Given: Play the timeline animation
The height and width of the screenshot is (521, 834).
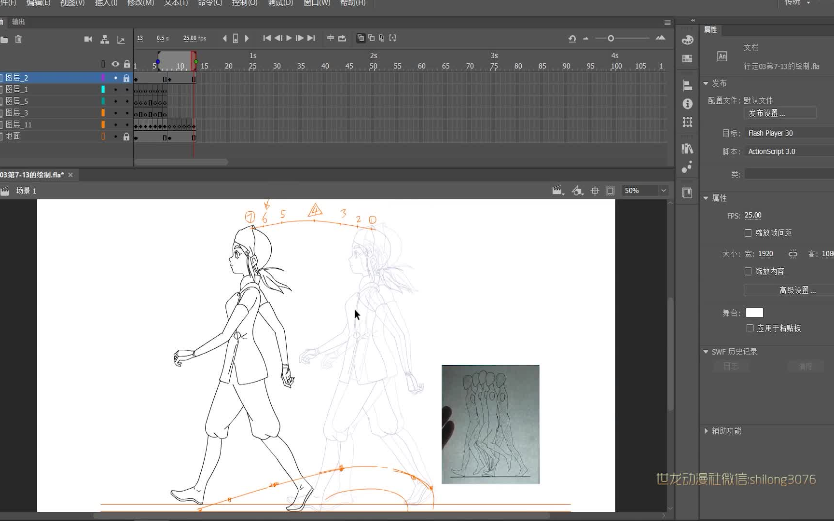Looking at the screenshot, I should [x=289, y=38].
